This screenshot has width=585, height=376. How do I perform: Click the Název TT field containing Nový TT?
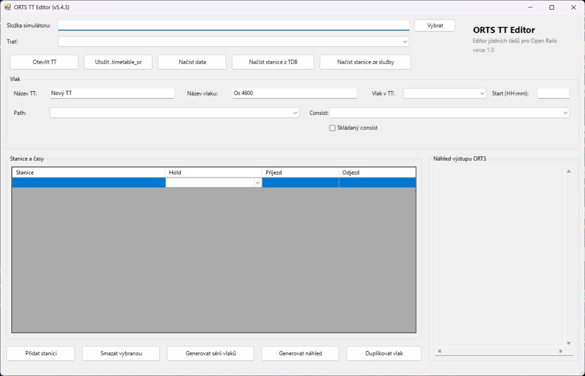pyautogui.click(x=112, y=93)
